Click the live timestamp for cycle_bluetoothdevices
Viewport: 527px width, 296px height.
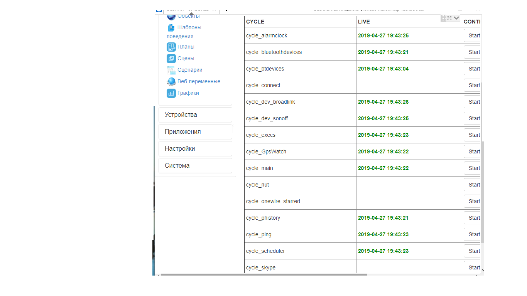(x=383, y=52)
